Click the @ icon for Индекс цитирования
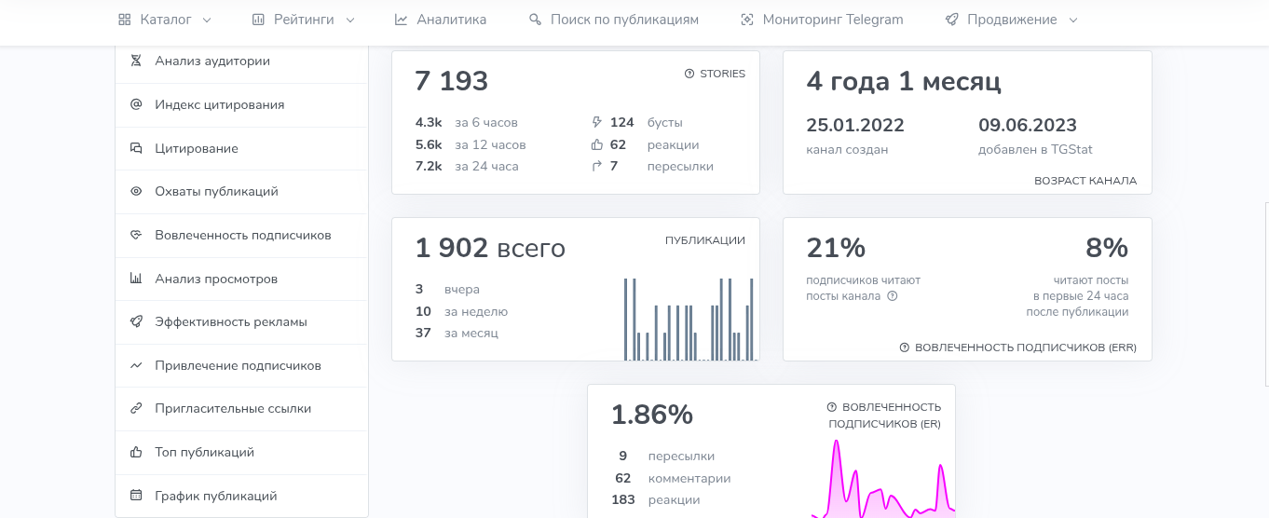1269x518 pixels. (136, 104)
